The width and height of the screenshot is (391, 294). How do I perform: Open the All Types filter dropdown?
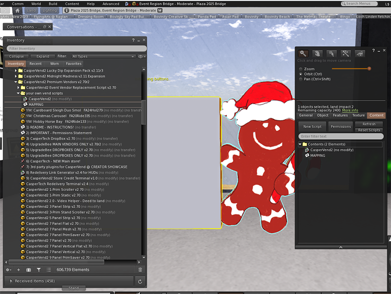point(103,57)
